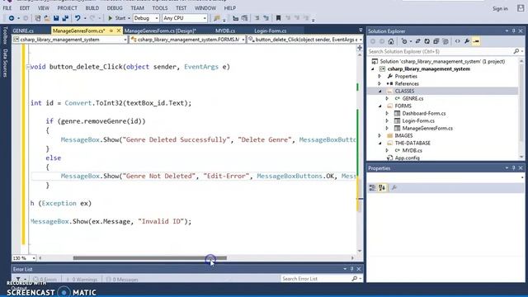The width and height of the screenshot is (528, 297).
Task: Click the Solution Explorer Refresh icon
Action: (x=427, y=41)
